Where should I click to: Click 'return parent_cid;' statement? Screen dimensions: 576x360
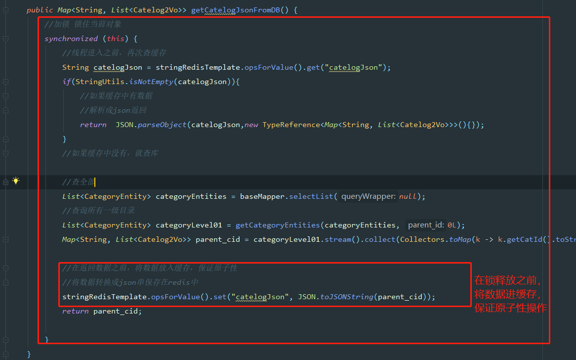[102, 311]
